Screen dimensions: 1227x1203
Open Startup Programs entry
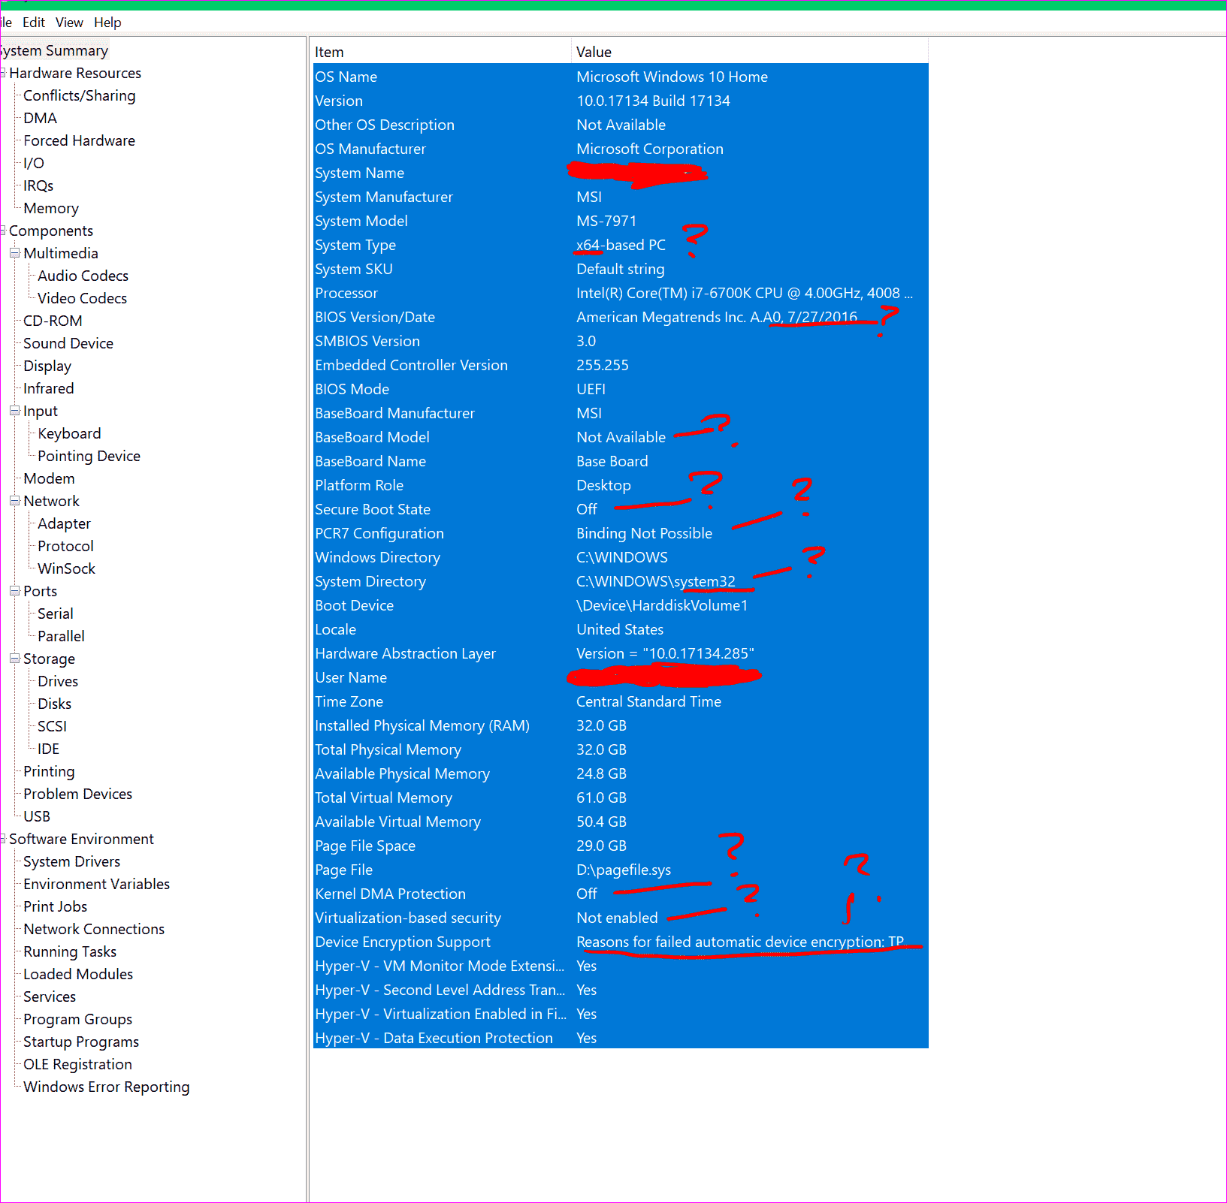tap(81, 1042)
